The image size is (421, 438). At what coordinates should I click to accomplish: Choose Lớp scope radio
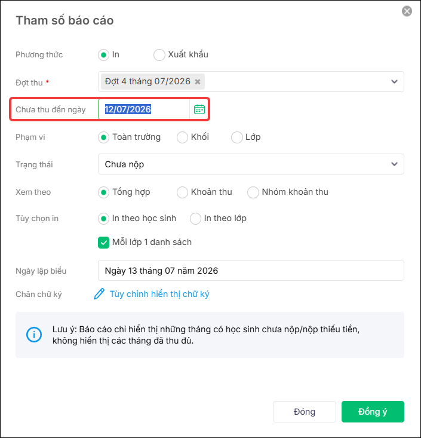[236, 137]
